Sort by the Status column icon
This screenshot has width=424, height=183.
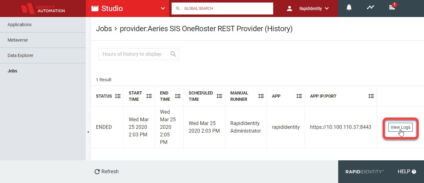tap(118, 96)
